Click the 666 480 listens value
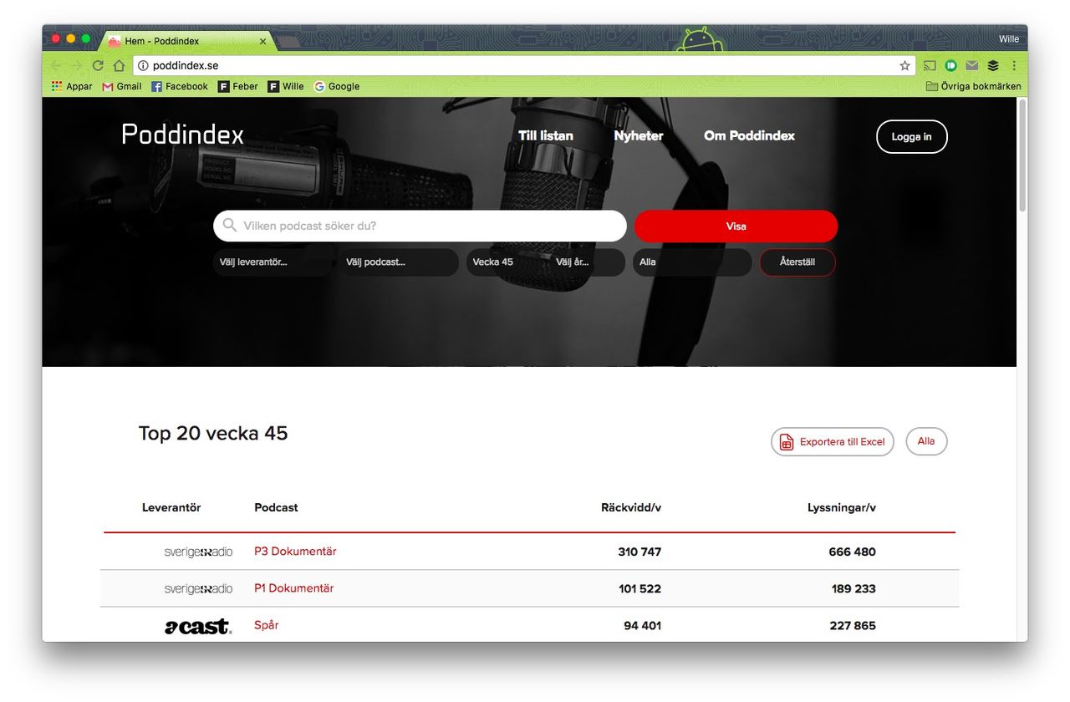The width and height of the screenshot is (1070, 702). pyautogui.click(x=852, y=552)
